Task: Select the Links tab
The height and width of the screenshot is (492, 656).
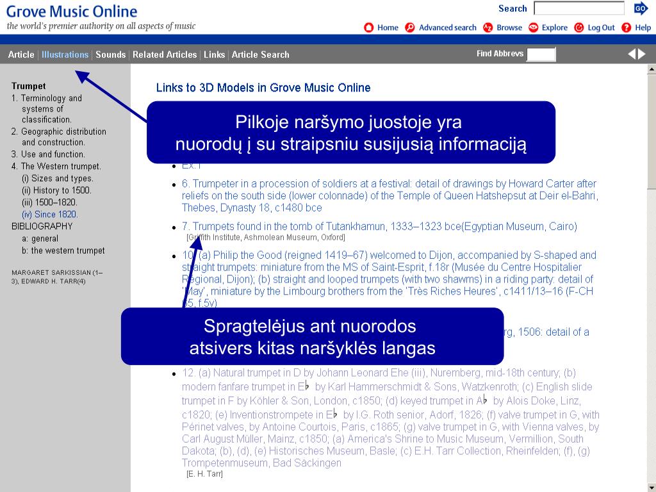Action: coord(214,54)
